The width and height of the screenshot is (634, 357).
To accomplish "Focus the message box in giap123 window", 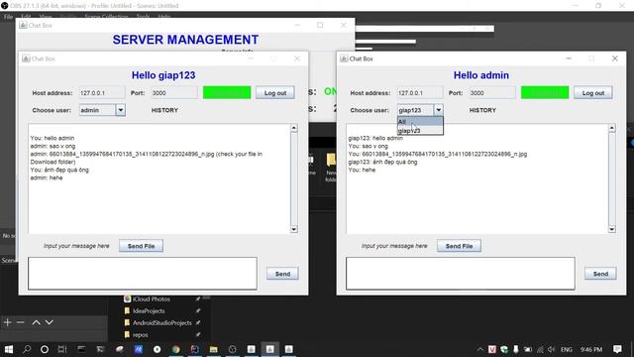I will point(143,274).
